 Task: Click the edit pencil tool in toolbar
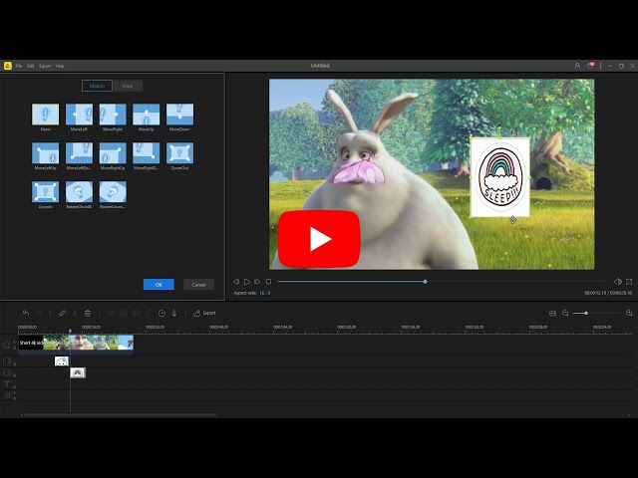point(62,313)
